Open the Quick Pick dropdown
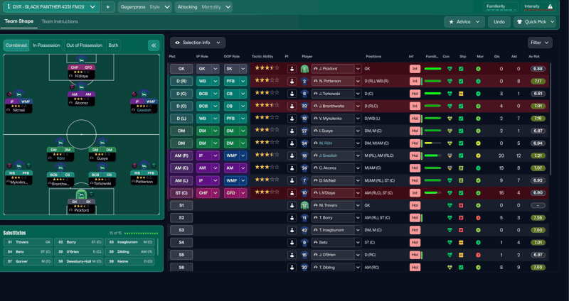This screenshot has width=569, height=301. click(535, 22)
